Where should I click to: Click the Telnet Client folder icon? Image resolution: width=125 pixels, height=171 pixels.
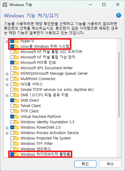(17, 106)
